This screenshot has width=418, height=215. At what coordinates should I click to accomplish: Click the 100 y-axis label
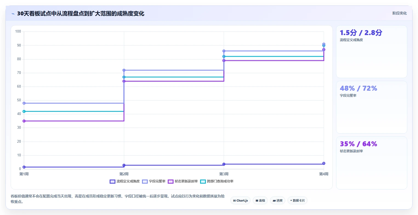[x=18, y=31]
